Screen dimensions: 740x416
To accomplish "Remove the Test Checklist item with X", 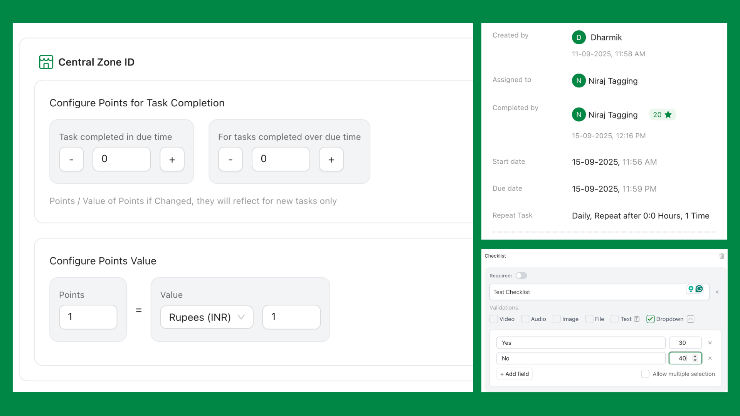I will 717,292.
